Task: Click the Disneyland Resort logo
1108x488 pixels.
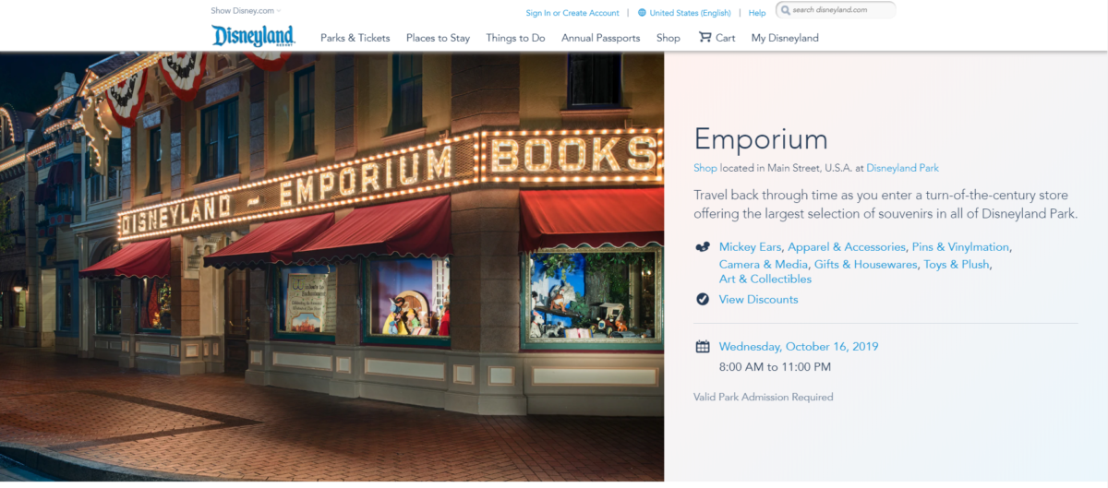Action: [x=254, y=36]
